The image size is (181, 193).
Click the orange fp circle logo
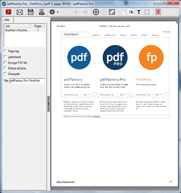tap(151, 58)
